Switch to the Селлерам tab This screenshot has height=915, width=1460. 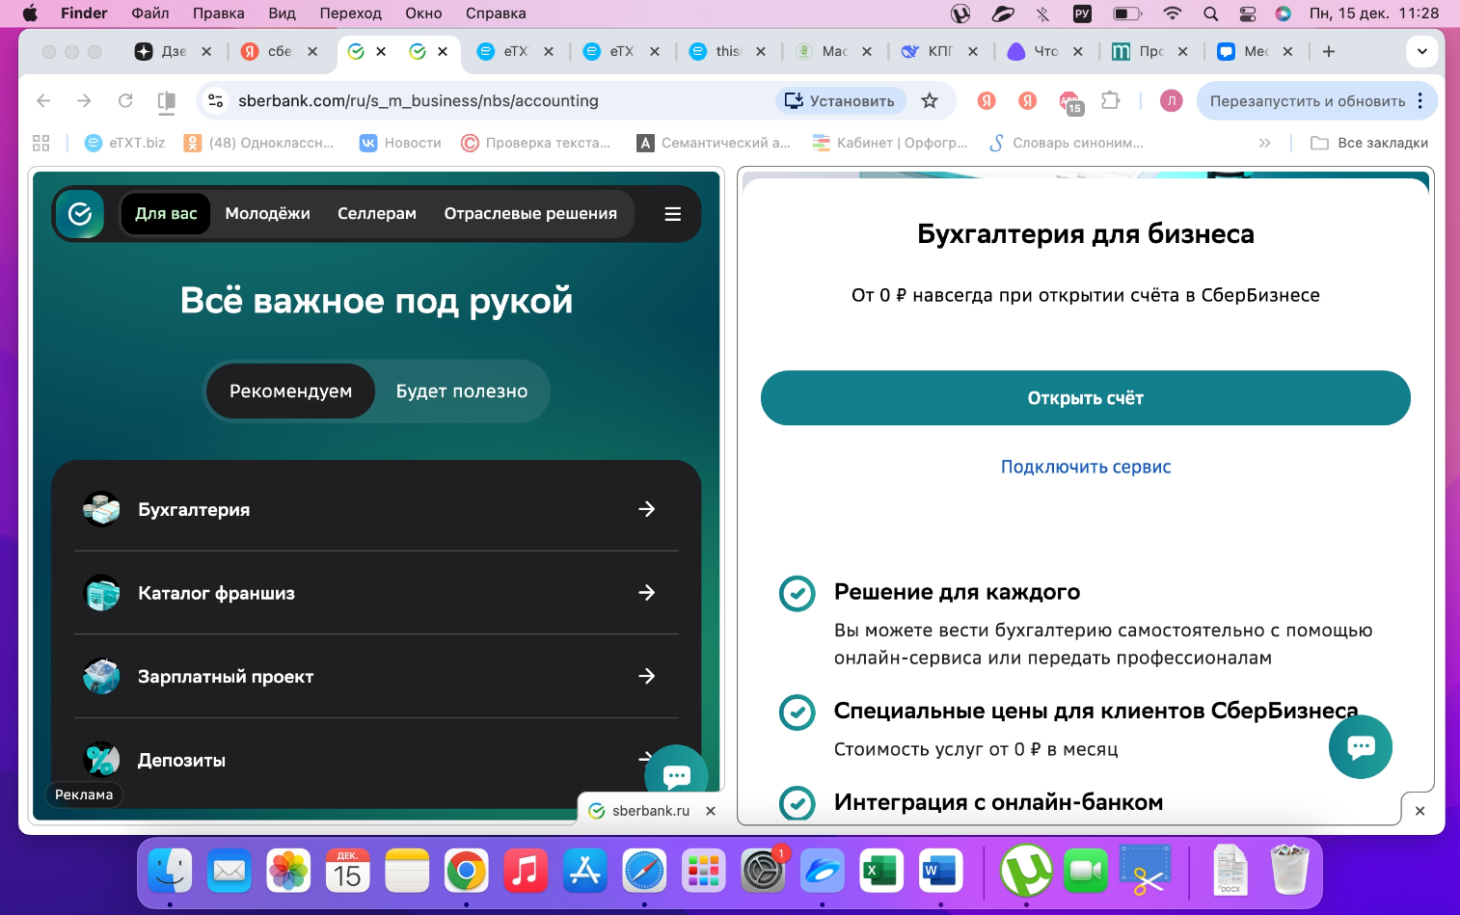(376, 214)
